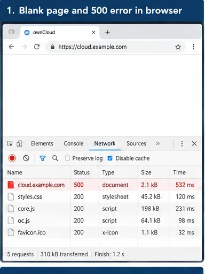Click the padlock icon in address bar
This screenshot has height=274, width=205.
click(52, 47)
